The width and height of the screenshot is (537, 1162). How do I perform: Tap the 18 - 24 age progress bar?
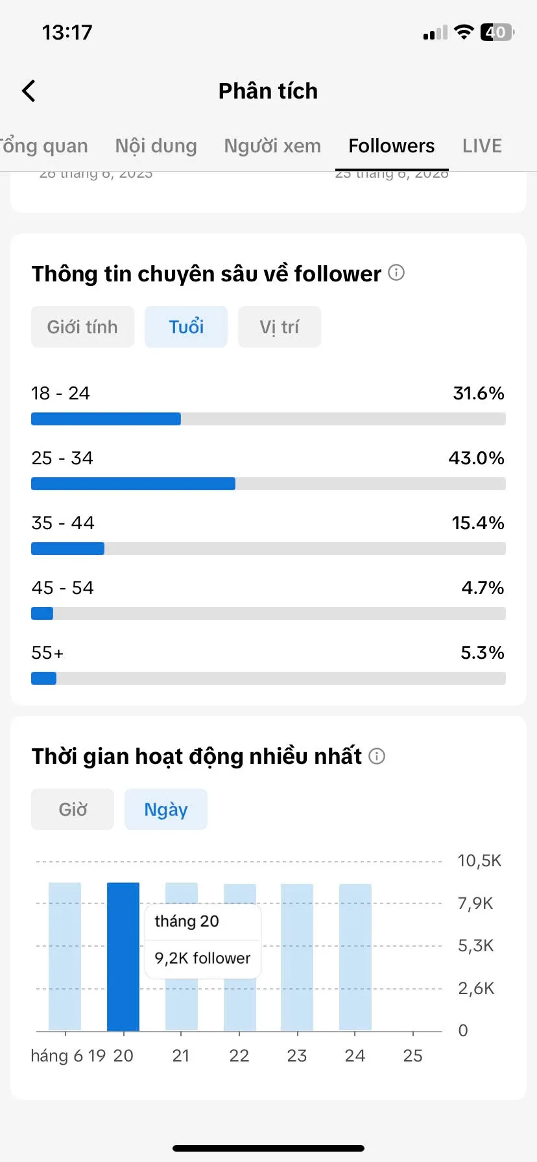[268, 419]
